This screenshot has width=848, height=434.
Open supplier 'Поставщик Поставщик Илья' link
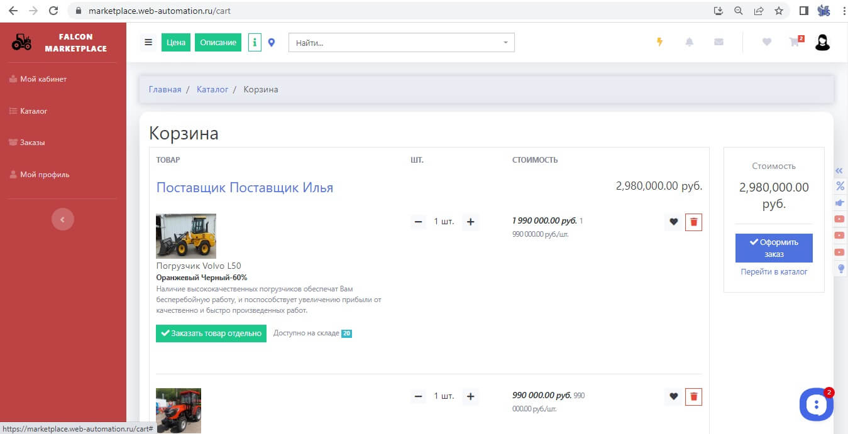click(245, 187)
